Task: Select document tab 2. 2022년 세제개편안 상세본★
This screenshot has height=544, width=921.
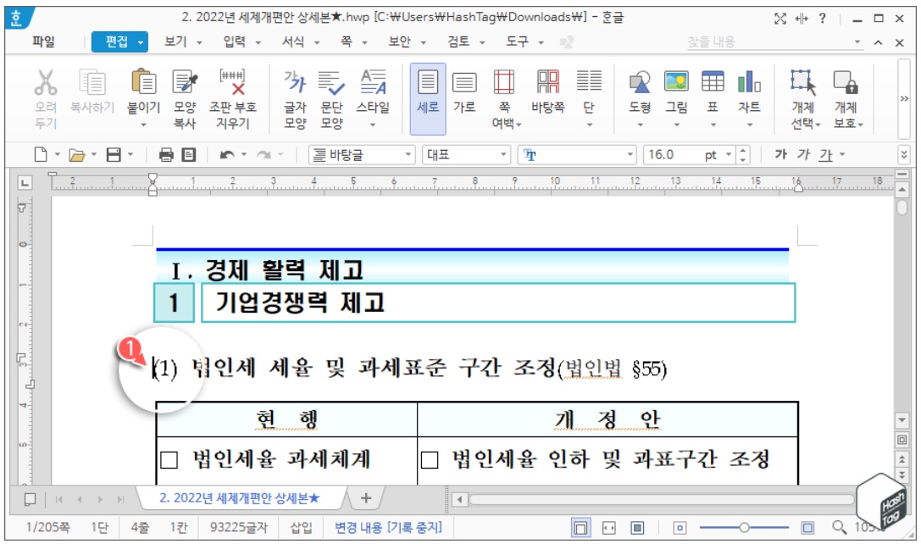Action: (241, 498)
